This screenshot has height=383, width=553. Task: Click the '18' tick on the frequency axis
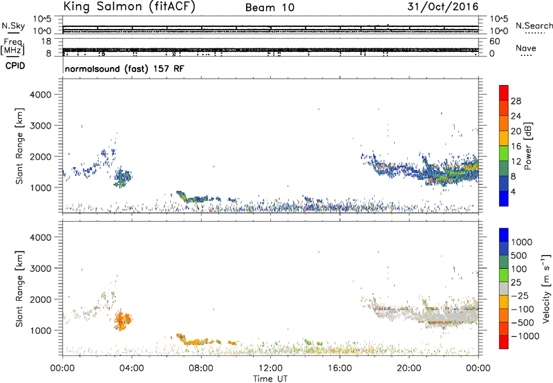[x=46, y=41]
